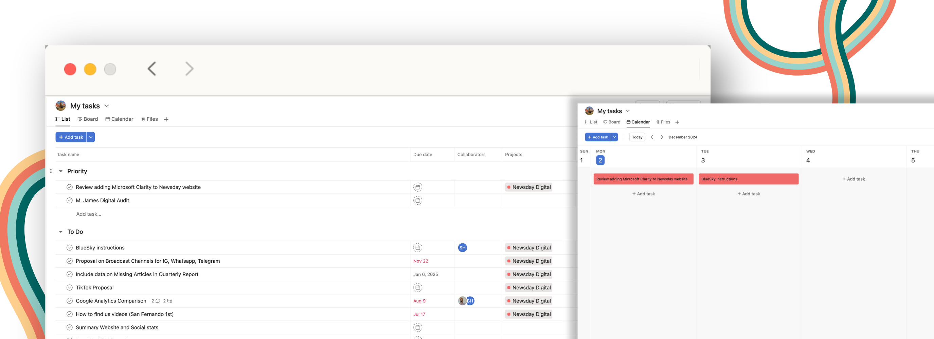
Task: Open collaborator avatars on Google Analytics Comparison
Action: point(466,301)
